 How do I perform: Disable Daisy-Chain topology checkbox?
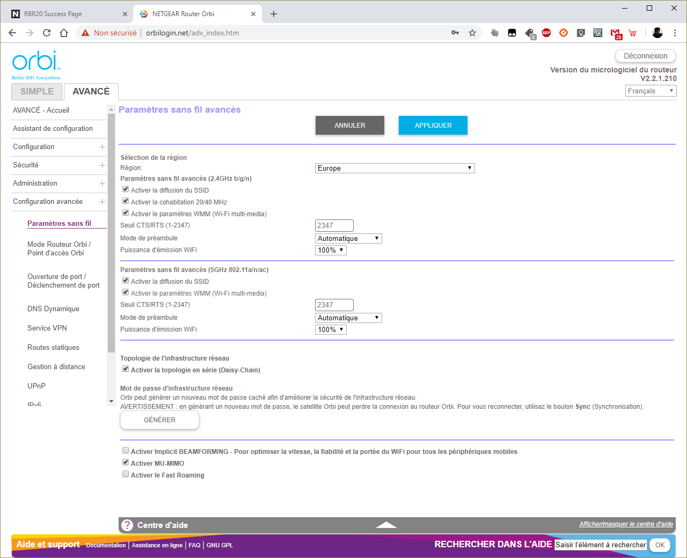pos(126,369)
